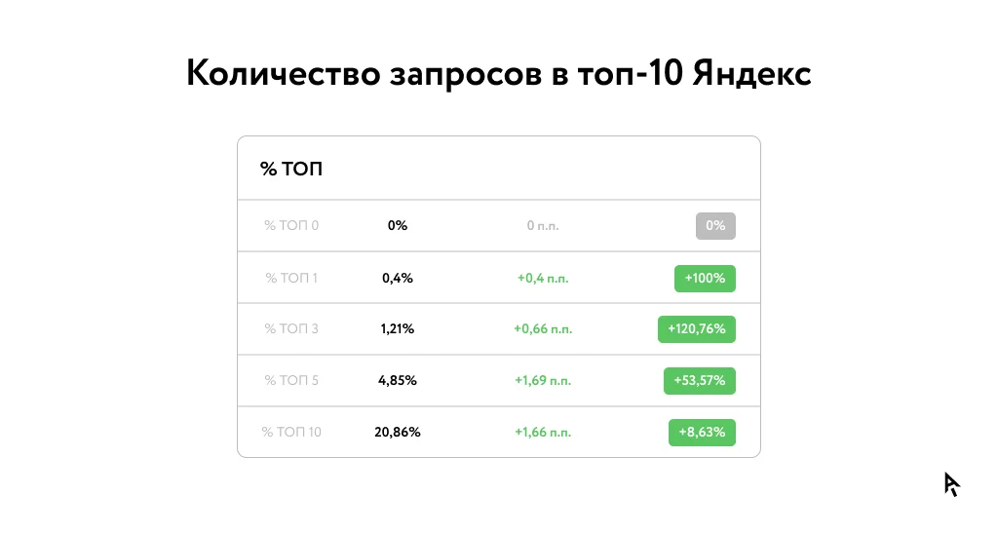Click the +1,69 п.п. change text
Viewport: 998px width, 534px height.
coord(543,381)
